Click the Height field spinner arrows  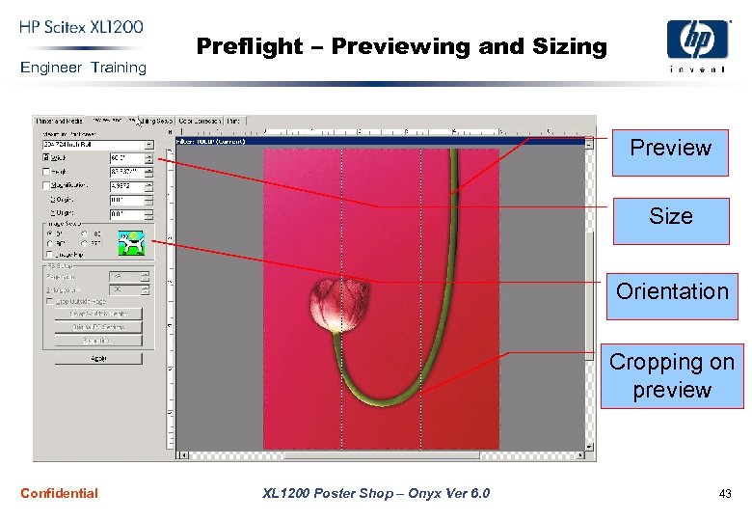pos(149,172)
